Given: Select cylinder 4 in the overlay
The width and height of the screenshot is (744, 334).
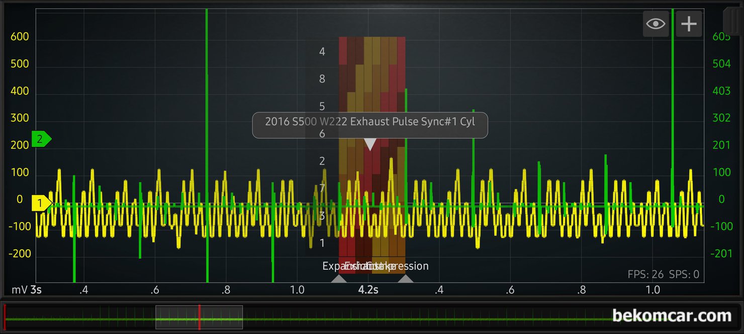Looking at the screenshot, I should coord(322,52).
